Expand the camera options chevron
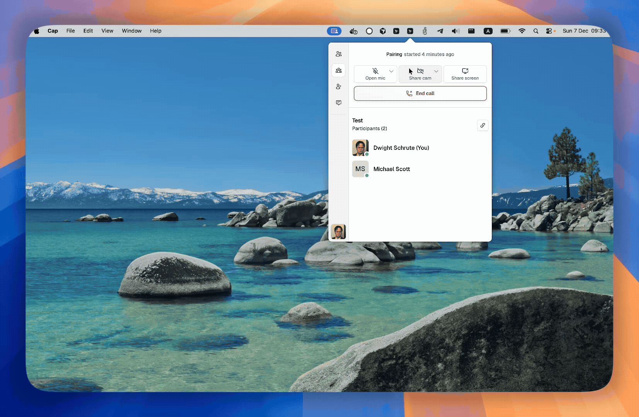Screen dimensions: 639x417 (436, 71)
